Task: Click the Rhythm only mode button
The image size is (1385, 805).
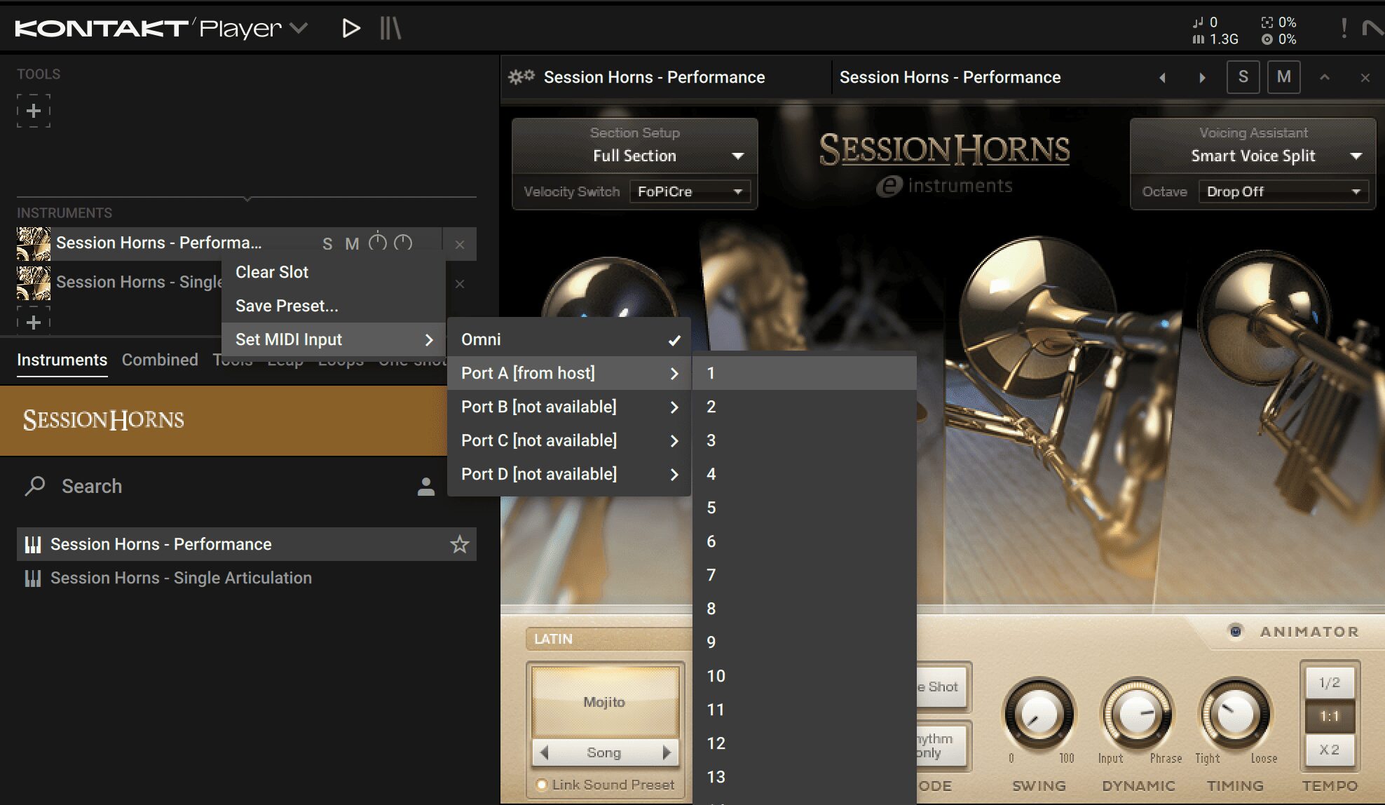Action: pyautogui.click(x=943, y=745)
